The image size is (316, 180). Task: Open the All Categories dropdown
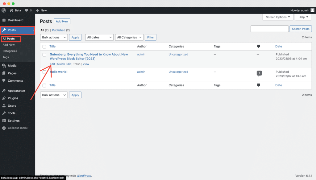[129, 37]
